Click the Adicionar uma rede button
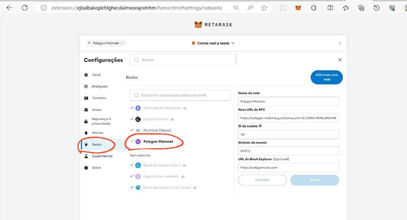The height and width of the screenshot is (220, 407). (327, 77)
